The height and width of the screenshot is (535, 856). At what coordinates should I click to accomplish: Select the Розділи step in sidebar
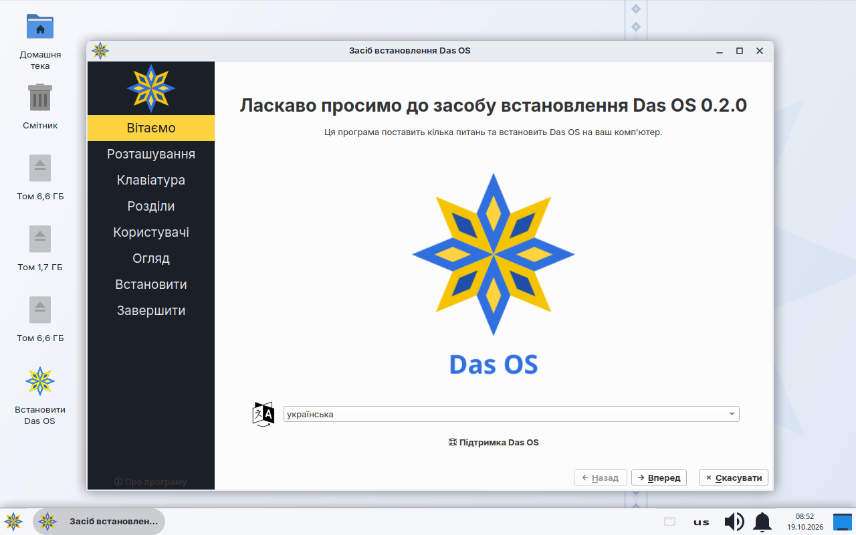pyautogui.click(x=151, y=206)
